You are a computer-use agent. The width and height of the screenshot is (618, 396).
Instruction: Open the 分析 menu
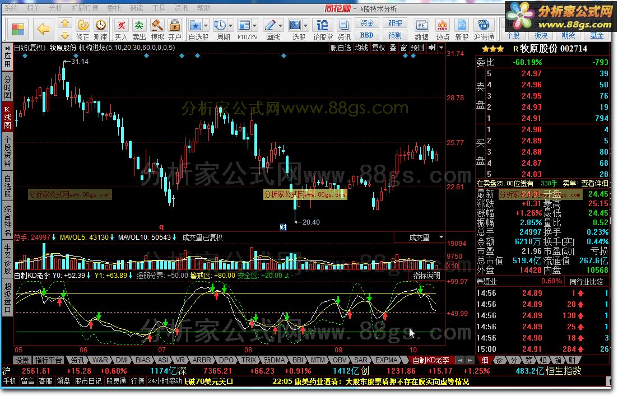click(56, 8)
